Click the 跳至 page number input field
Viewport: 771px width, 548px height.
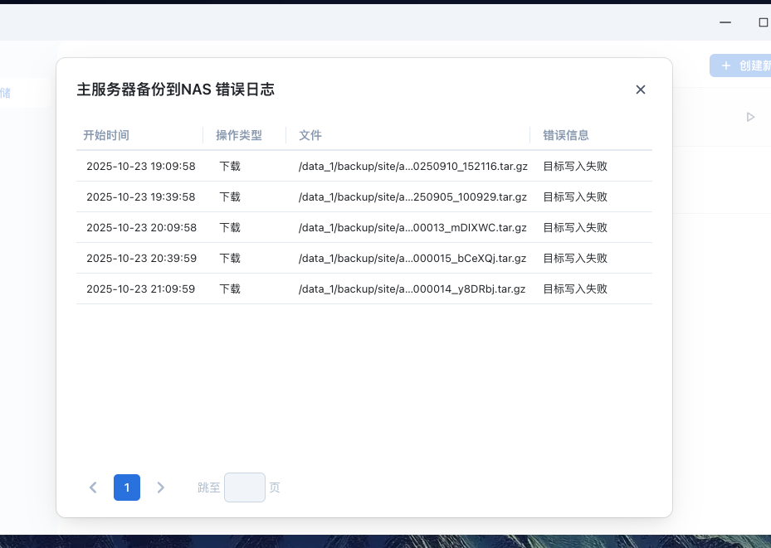(x=244, y=487)
